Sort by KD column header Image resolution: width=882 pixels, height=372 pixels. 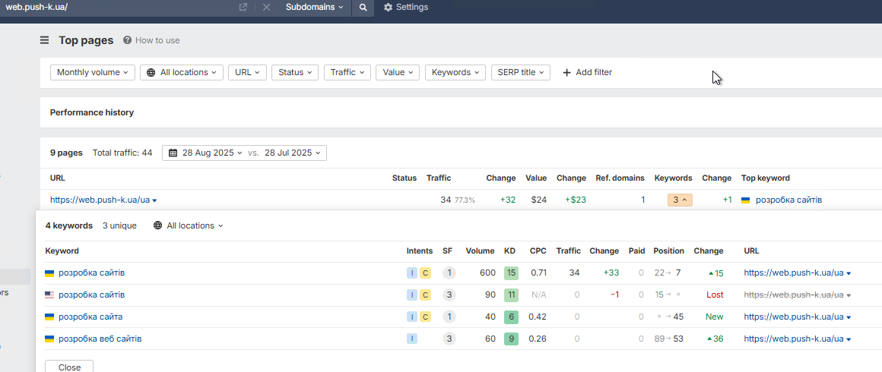coord(509,251)
